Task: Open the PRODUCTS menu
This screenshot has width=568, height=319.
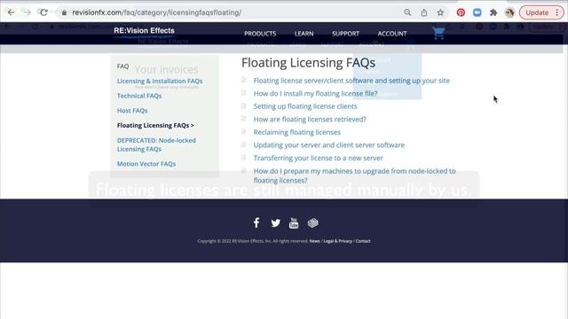Action: 260,34
